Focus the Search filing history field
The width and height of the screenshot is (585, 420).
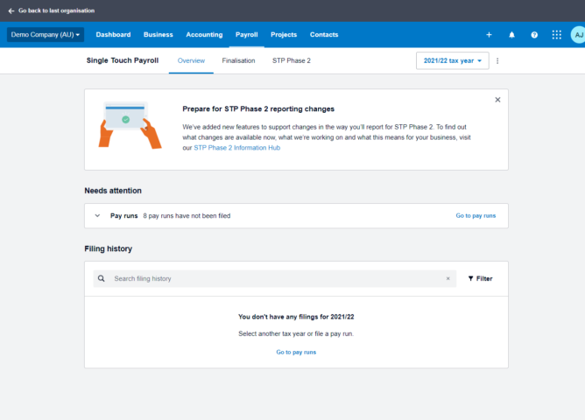click(274, 278)
